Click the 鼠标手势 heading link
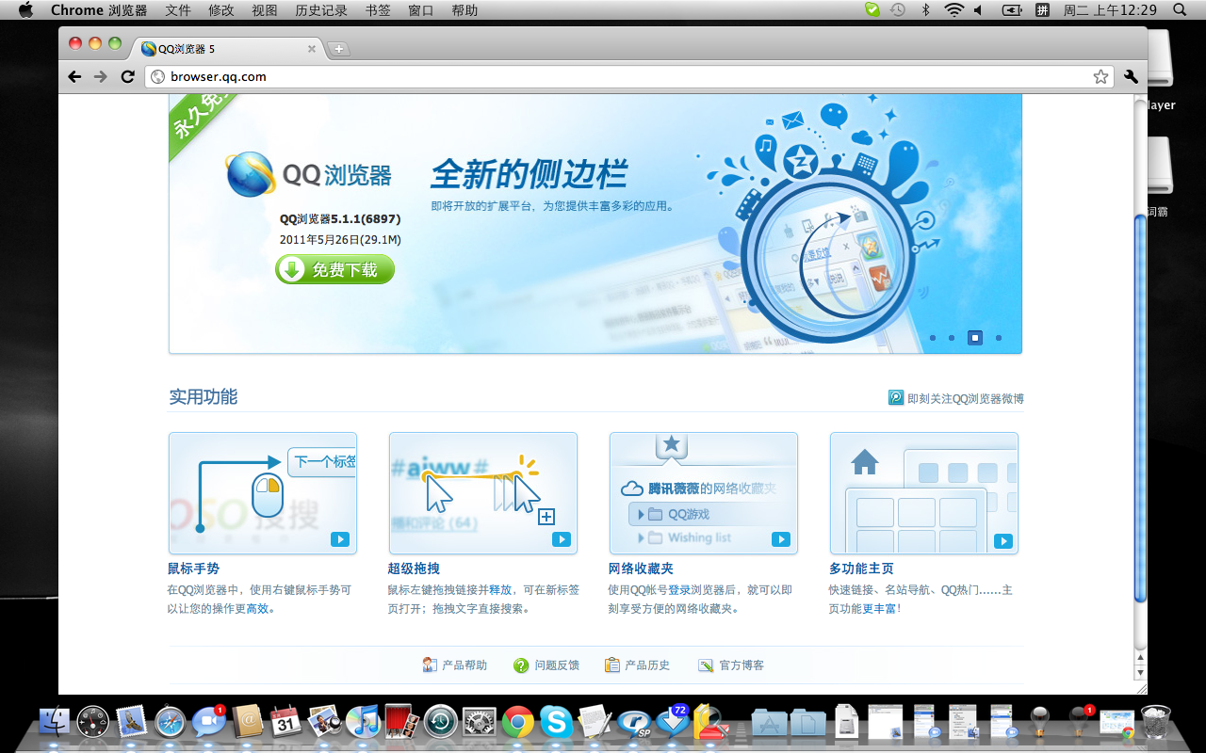 click(x=193, y=569)
